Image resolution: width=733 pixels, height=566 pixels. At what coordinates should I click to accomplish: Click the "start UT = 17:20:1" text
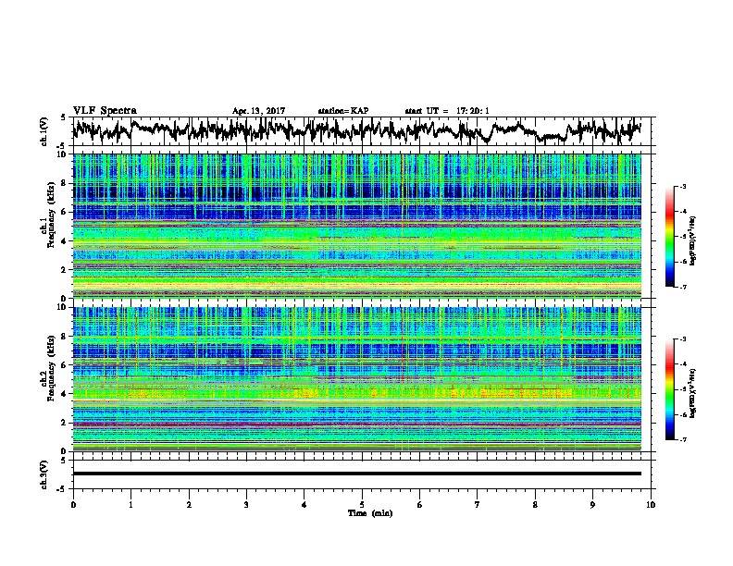447,111
